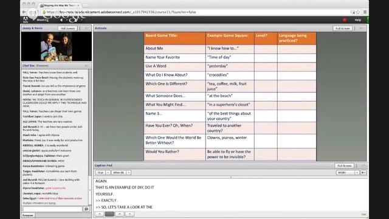Click the 'Clowns, pianos, winter' cell

pos(230,141)
